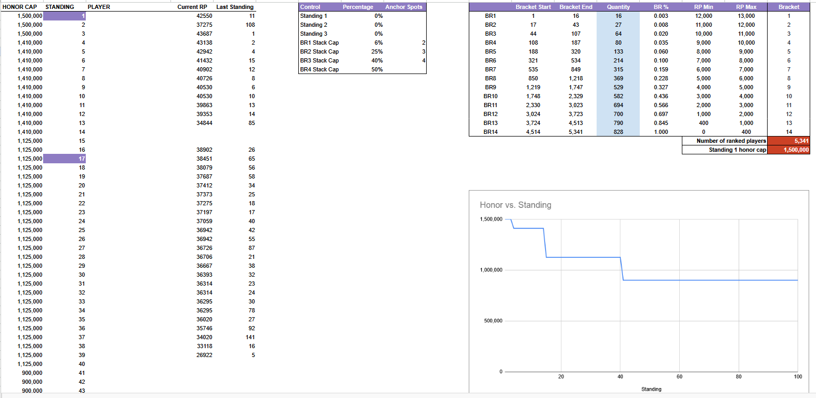Click the BR7 row label
The image size is (816, 398).
click(490, 69)
